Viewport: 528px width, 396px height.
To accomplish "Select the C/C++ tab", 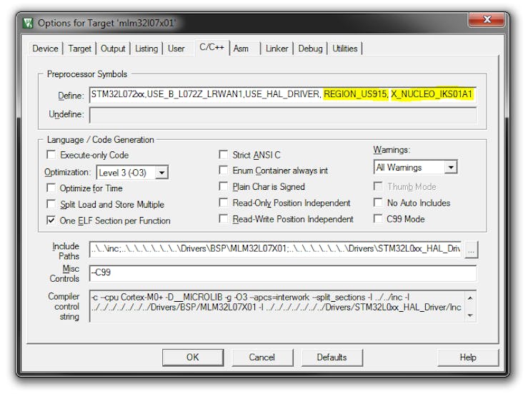I will [211, 47].
